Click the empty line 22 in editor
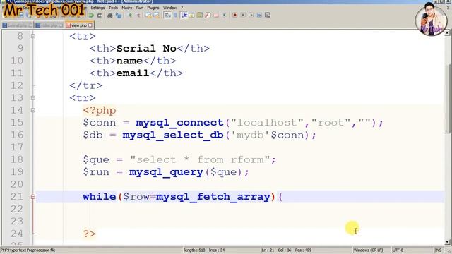Screen dimensions: 452x254 click(x=239, y=209)
